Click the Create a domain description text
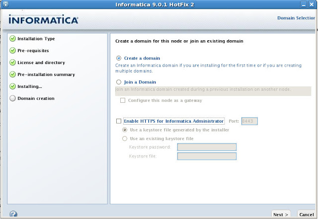 (208, 68)
